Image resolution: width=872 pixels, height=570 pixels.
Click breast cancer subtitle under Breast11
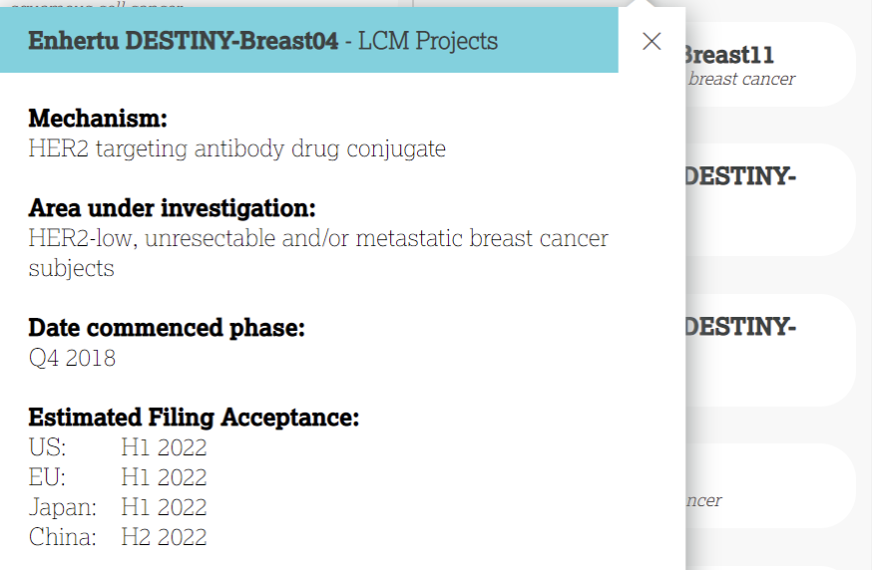741,79
